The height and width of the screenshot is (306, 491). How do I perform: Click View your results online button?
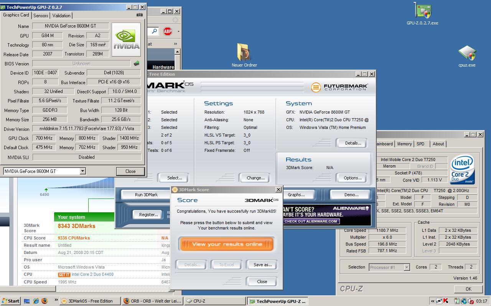click(227, 244)
